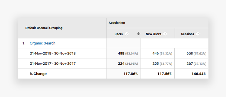Click the Acquisition group header

click(117, 23)
